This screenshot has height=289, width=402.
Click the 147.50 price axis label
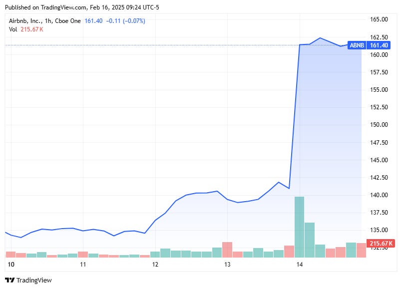pos(379,142)
